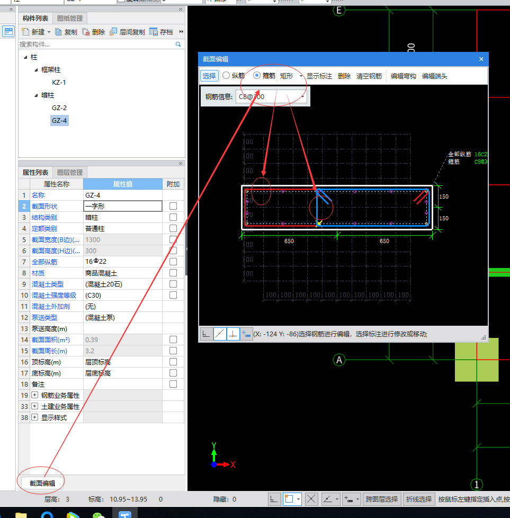Screen dimensions: 510x518
Task: Click the orthogonal icon in the main status bar
Action: [x=274, y=499]
